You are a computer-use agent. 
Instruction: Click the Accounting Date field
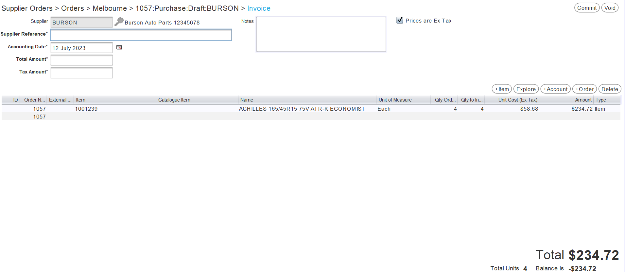(x=81, y=48)
